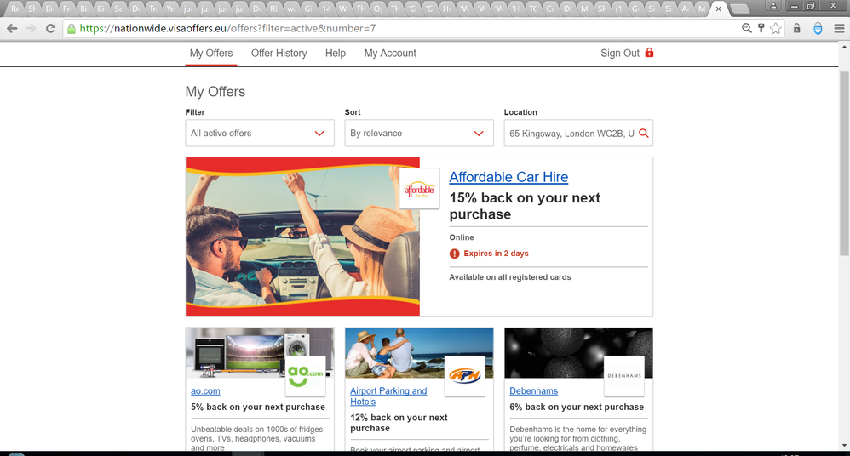Click the browser address bar URL
This screenshot has width=850, height=456.
[x=227, y=29]
